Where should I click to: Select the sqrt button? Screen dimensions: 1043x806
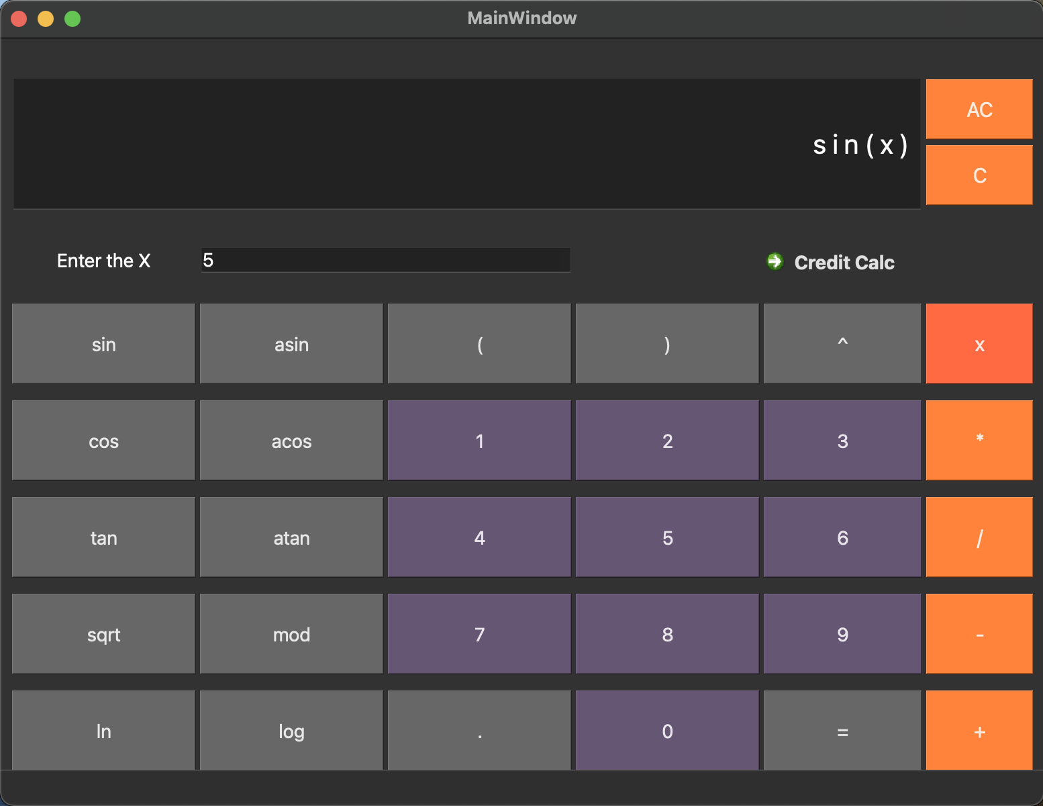[103, 633]
